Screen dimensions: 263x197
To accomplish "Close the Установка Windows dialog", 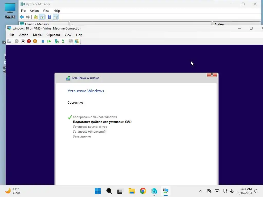I will [x=212, y=75].
